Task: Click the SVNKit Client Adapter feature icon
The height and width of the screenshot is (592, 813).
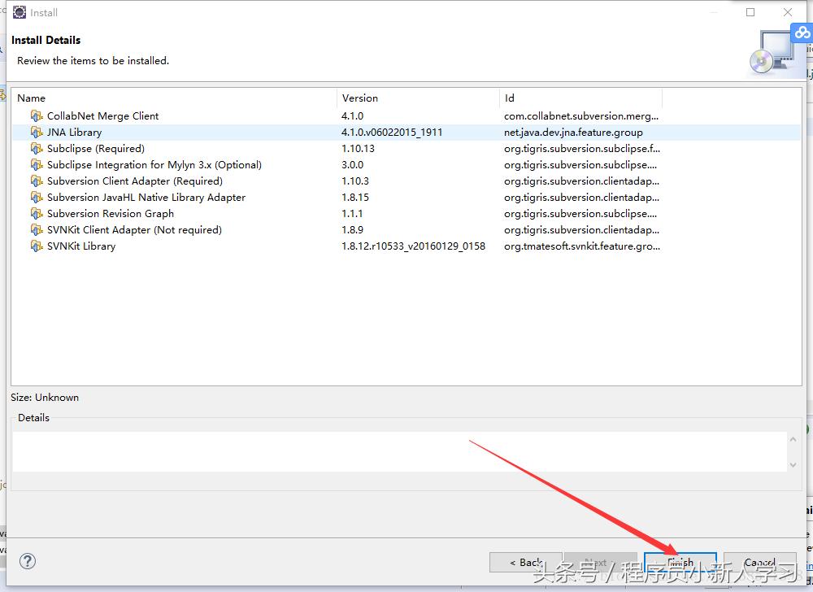Action: [37, 229]
